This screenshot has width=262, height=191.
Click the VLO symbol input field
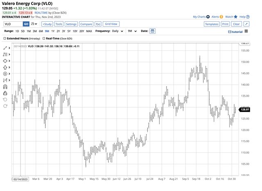[13, 24]
